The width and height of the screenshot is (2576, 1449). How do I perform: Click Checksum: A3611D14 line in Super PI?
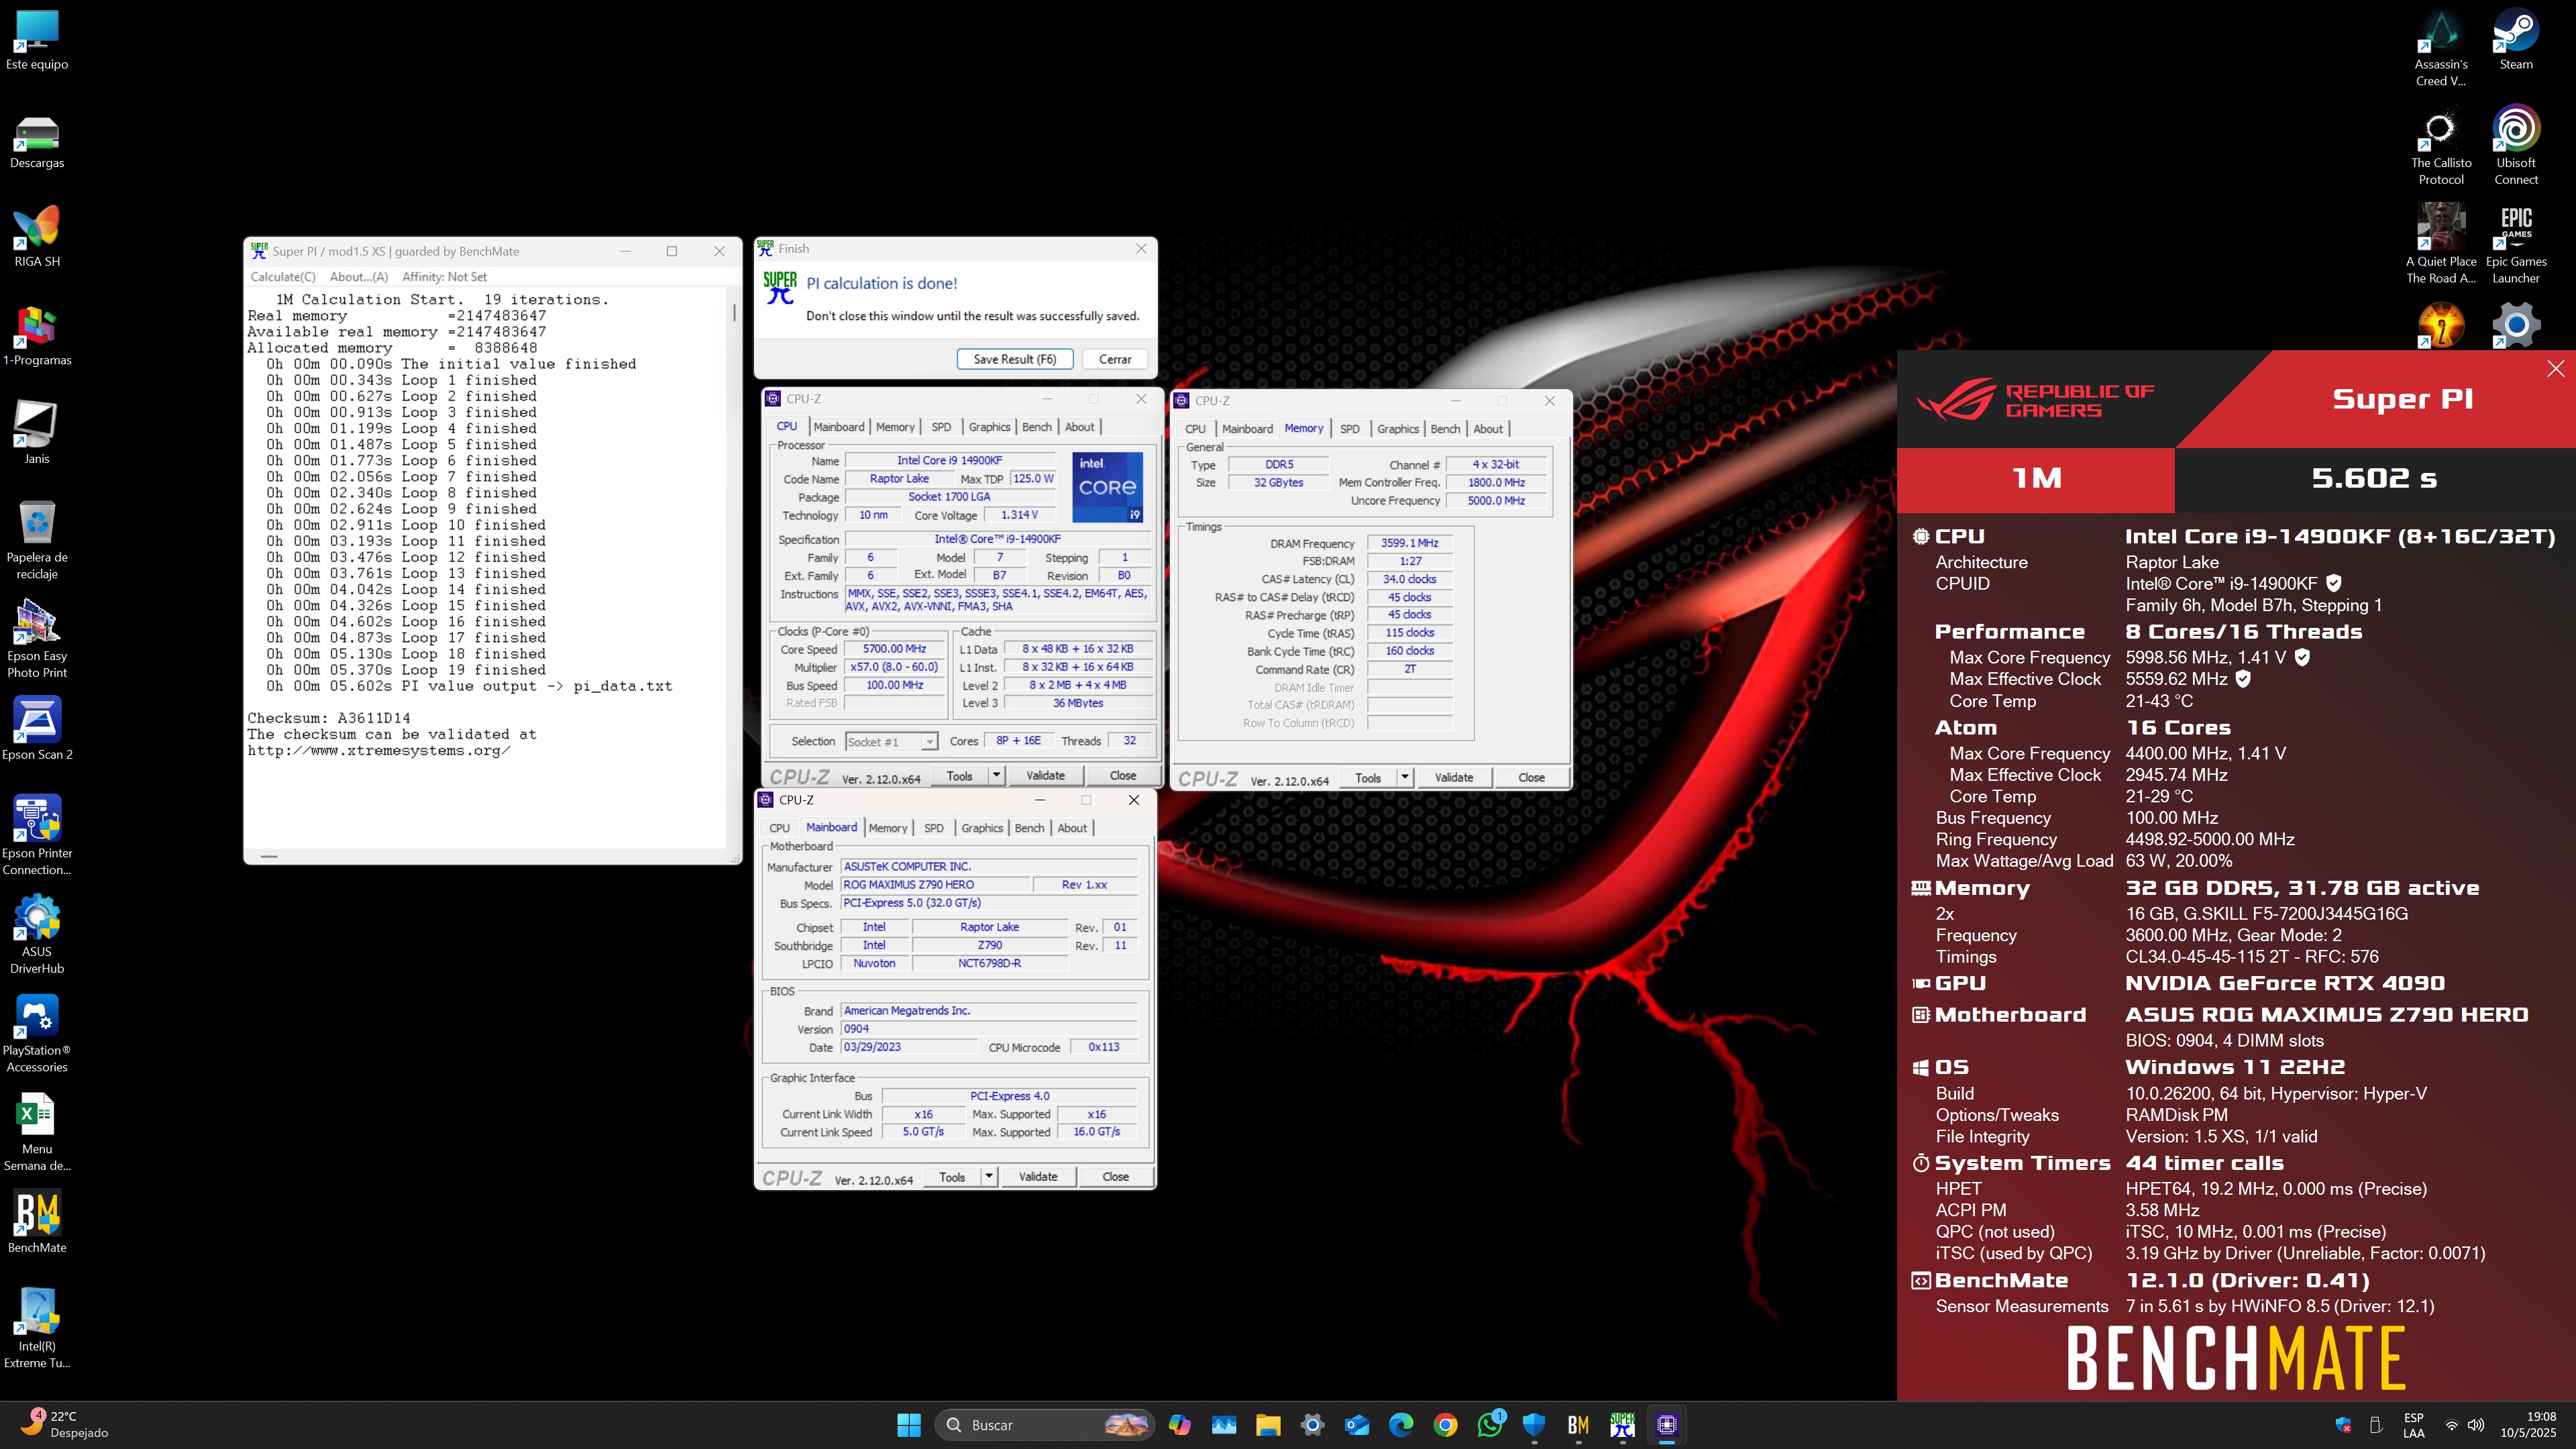tap(329, 718)
